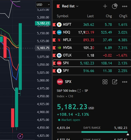Viewport: 131px width, 140px height.
Task: Sort by the Symbol column header
Action: [x=63, y=16]
